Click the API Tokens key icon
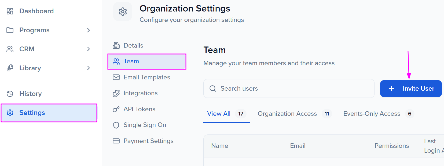This screenshot has width=444, height=166. point(116,109)
